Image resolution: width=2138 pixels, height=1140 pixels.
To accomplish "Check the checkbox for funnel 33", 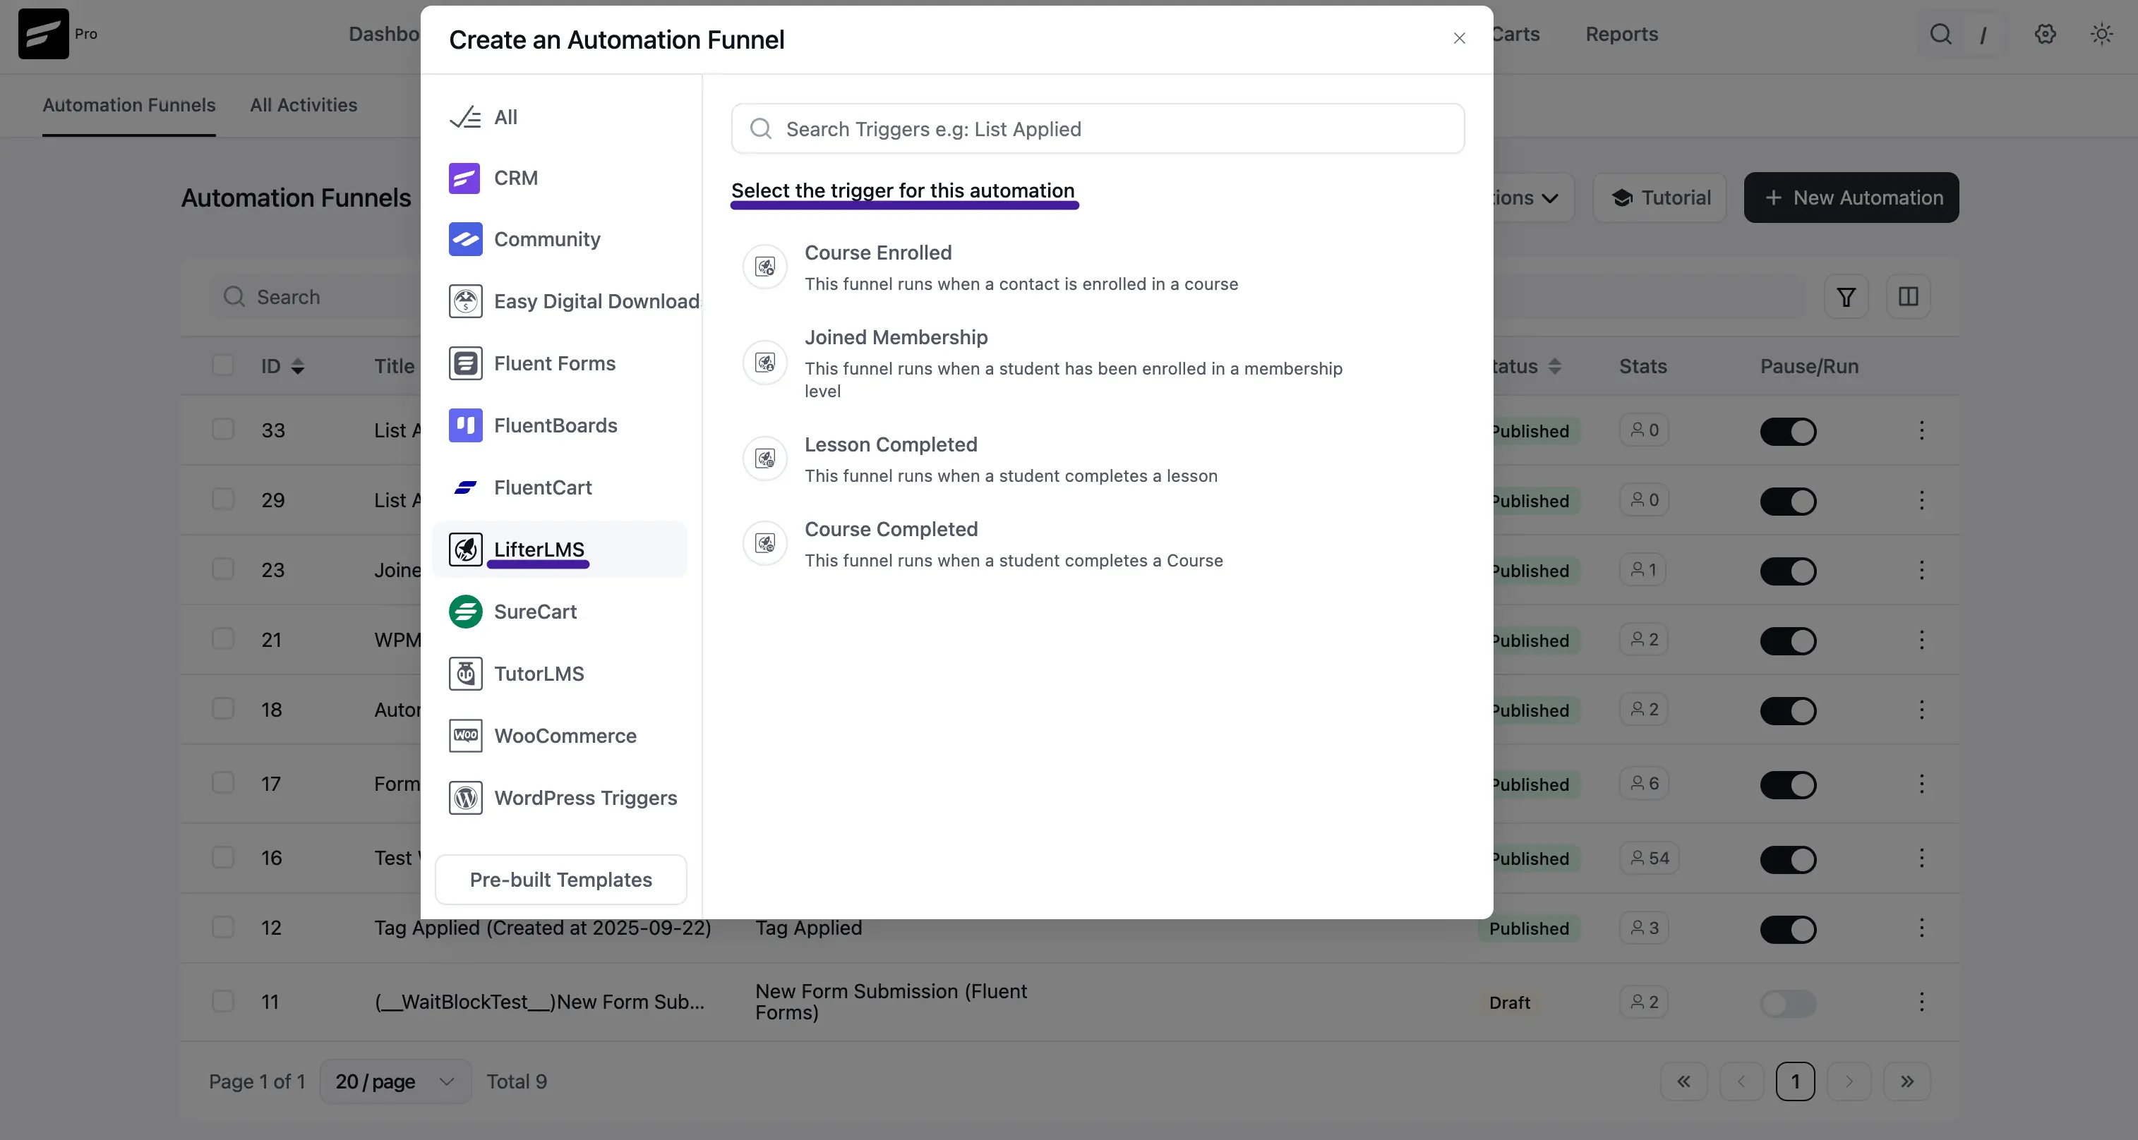I will (222, 429).
